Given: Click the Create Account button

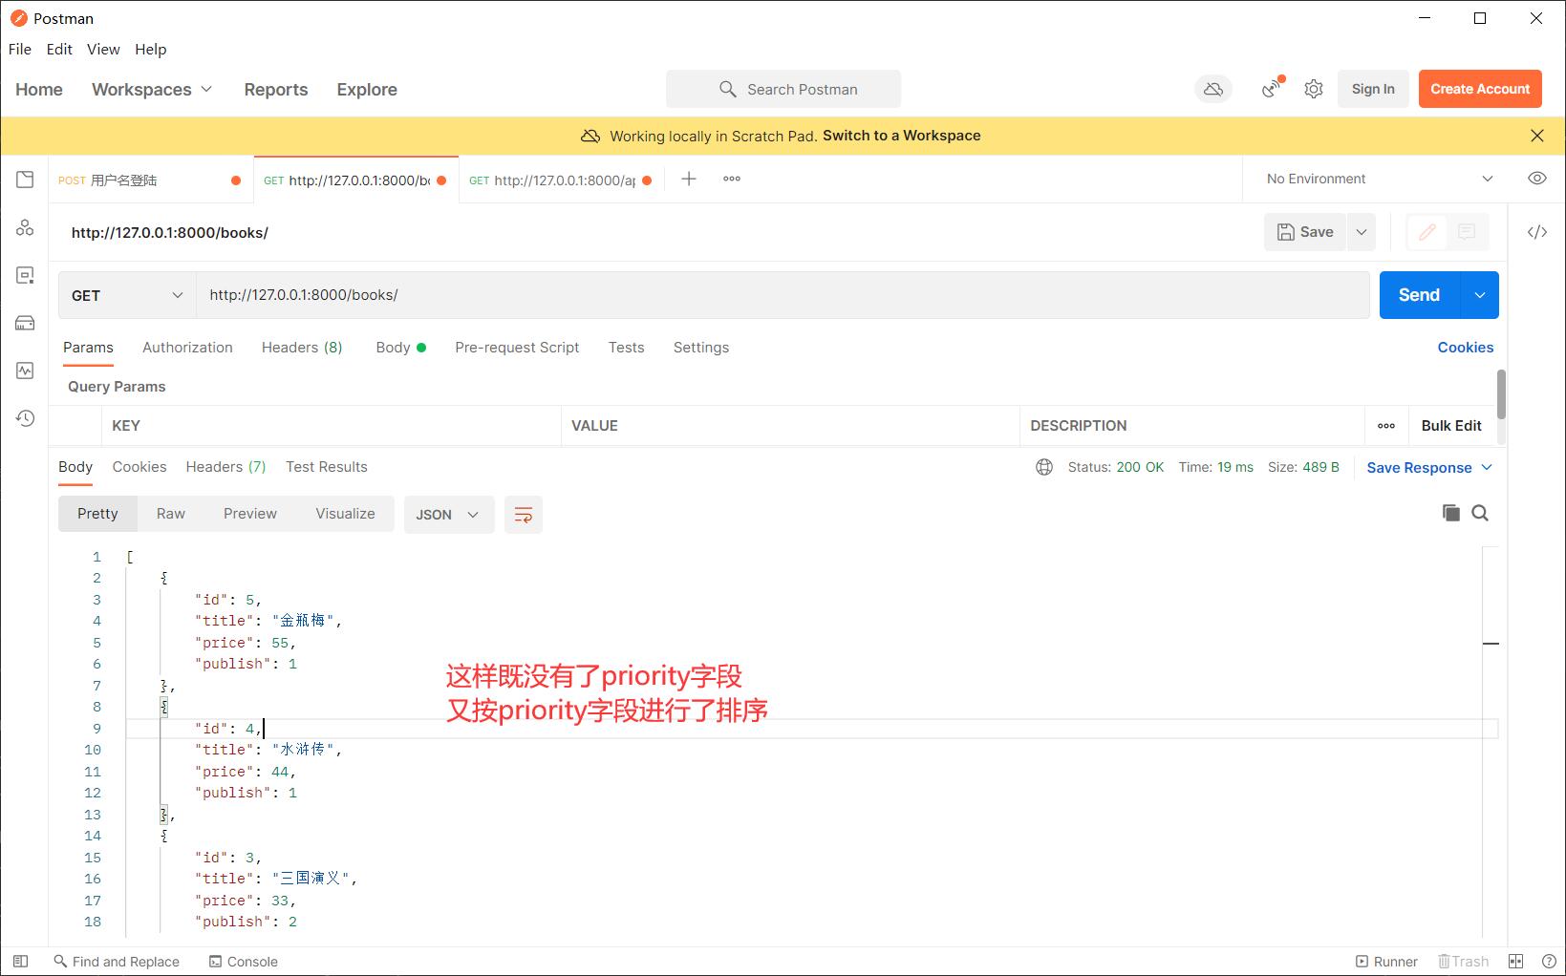Looking at the screenshot, I should (x=1480, y=89).
